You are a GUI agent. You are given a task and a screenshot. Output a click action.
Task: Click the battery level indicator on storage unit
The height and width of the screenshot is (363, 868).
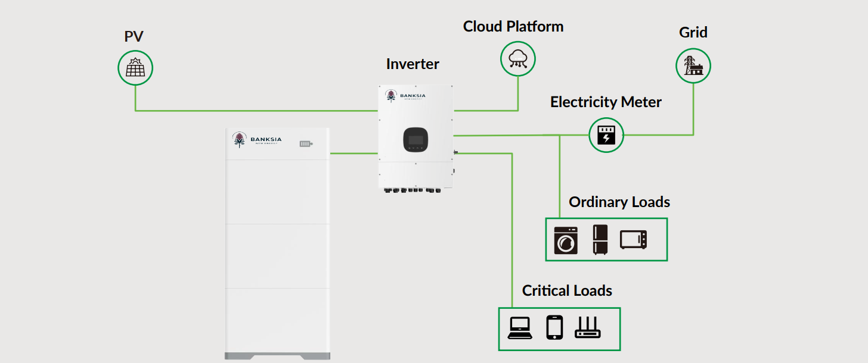306,144
